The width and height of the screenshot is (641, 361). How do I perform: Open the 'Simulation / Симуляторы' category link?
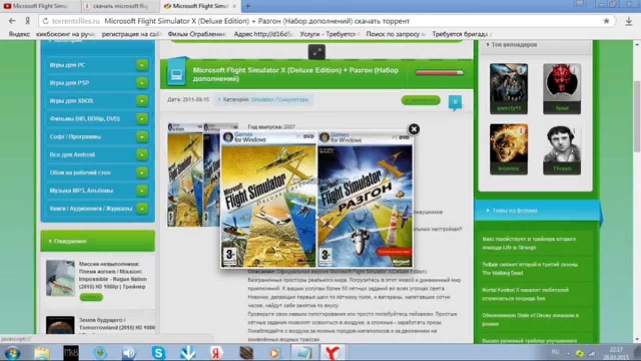point(280,100)
